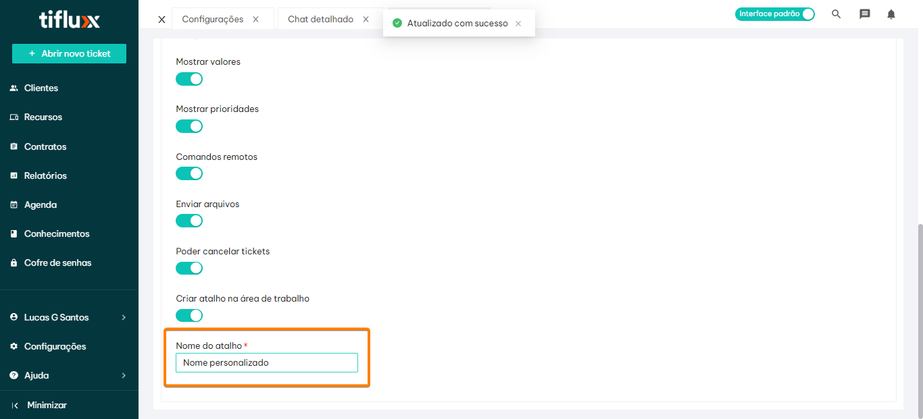The image size is (923, 419).
Task: Click the Abrir novo ticket button
Action: 69,53
